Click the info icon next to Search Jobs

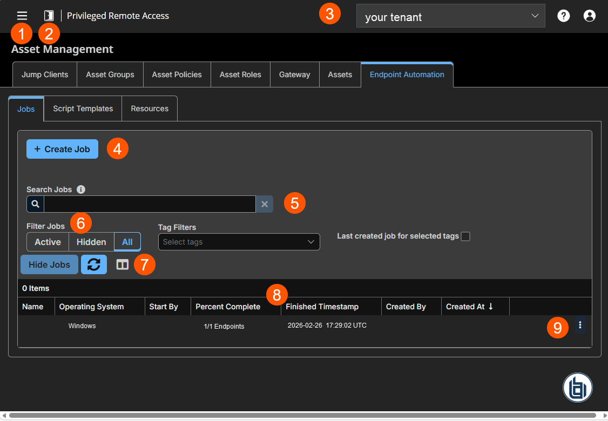(x=80, y=189)
